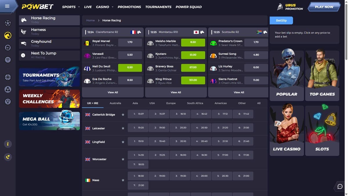
Task: Open the info sidebar icon
Action: pyautogui.click(x=8, y=144)
